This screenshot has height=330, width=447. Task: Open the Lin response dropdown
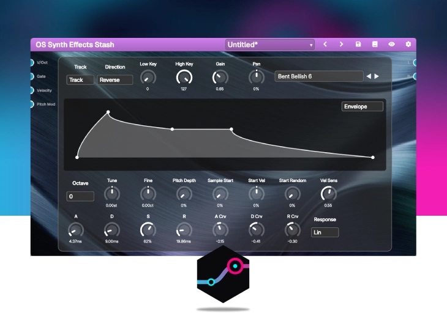point(325,232)
